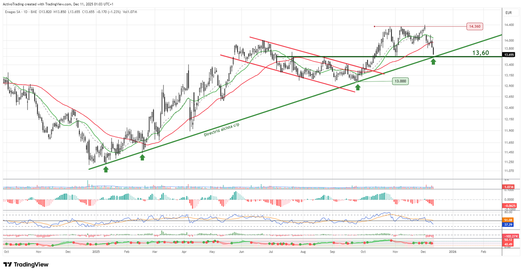Click the blue 37.29 oscillator value label
523x273 pixels.
tap(508, 225)
